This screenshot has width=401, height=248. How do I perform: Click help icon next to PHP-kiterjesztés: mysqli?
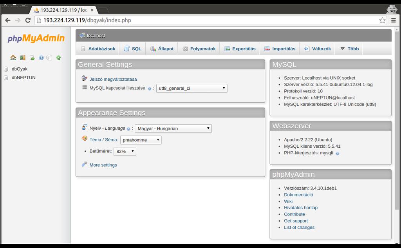(x=337, y=154)
